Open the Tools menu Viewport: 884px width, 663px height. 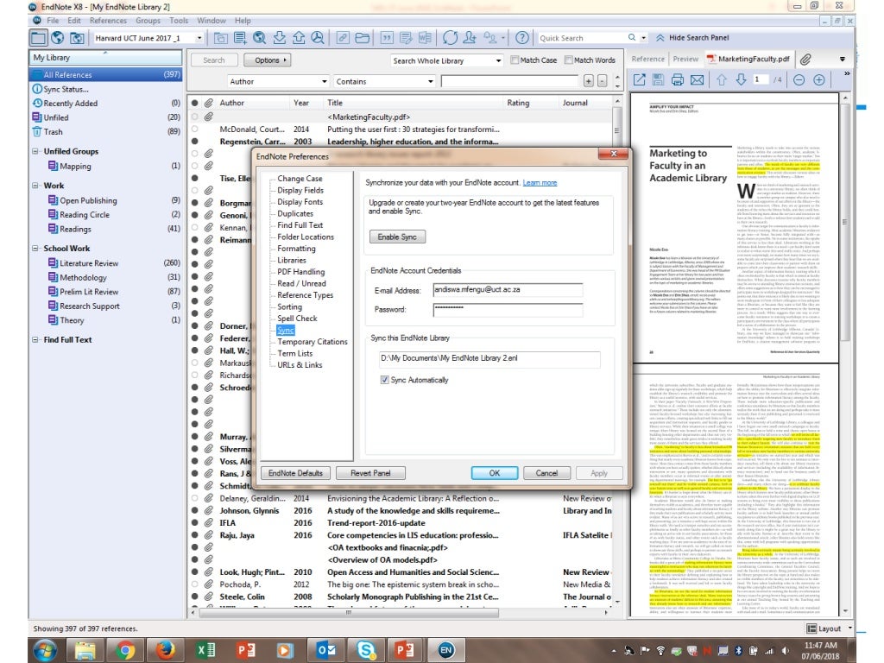coord(179,21)
